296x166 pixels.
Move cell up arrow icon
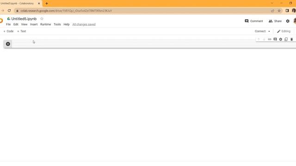(x=259, y=39)
